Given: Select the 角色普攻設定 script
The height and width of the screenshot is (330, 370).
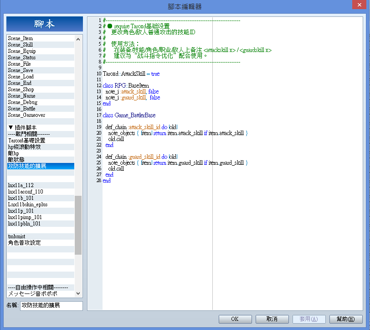Looking at the screenshot, I should 41,242.
